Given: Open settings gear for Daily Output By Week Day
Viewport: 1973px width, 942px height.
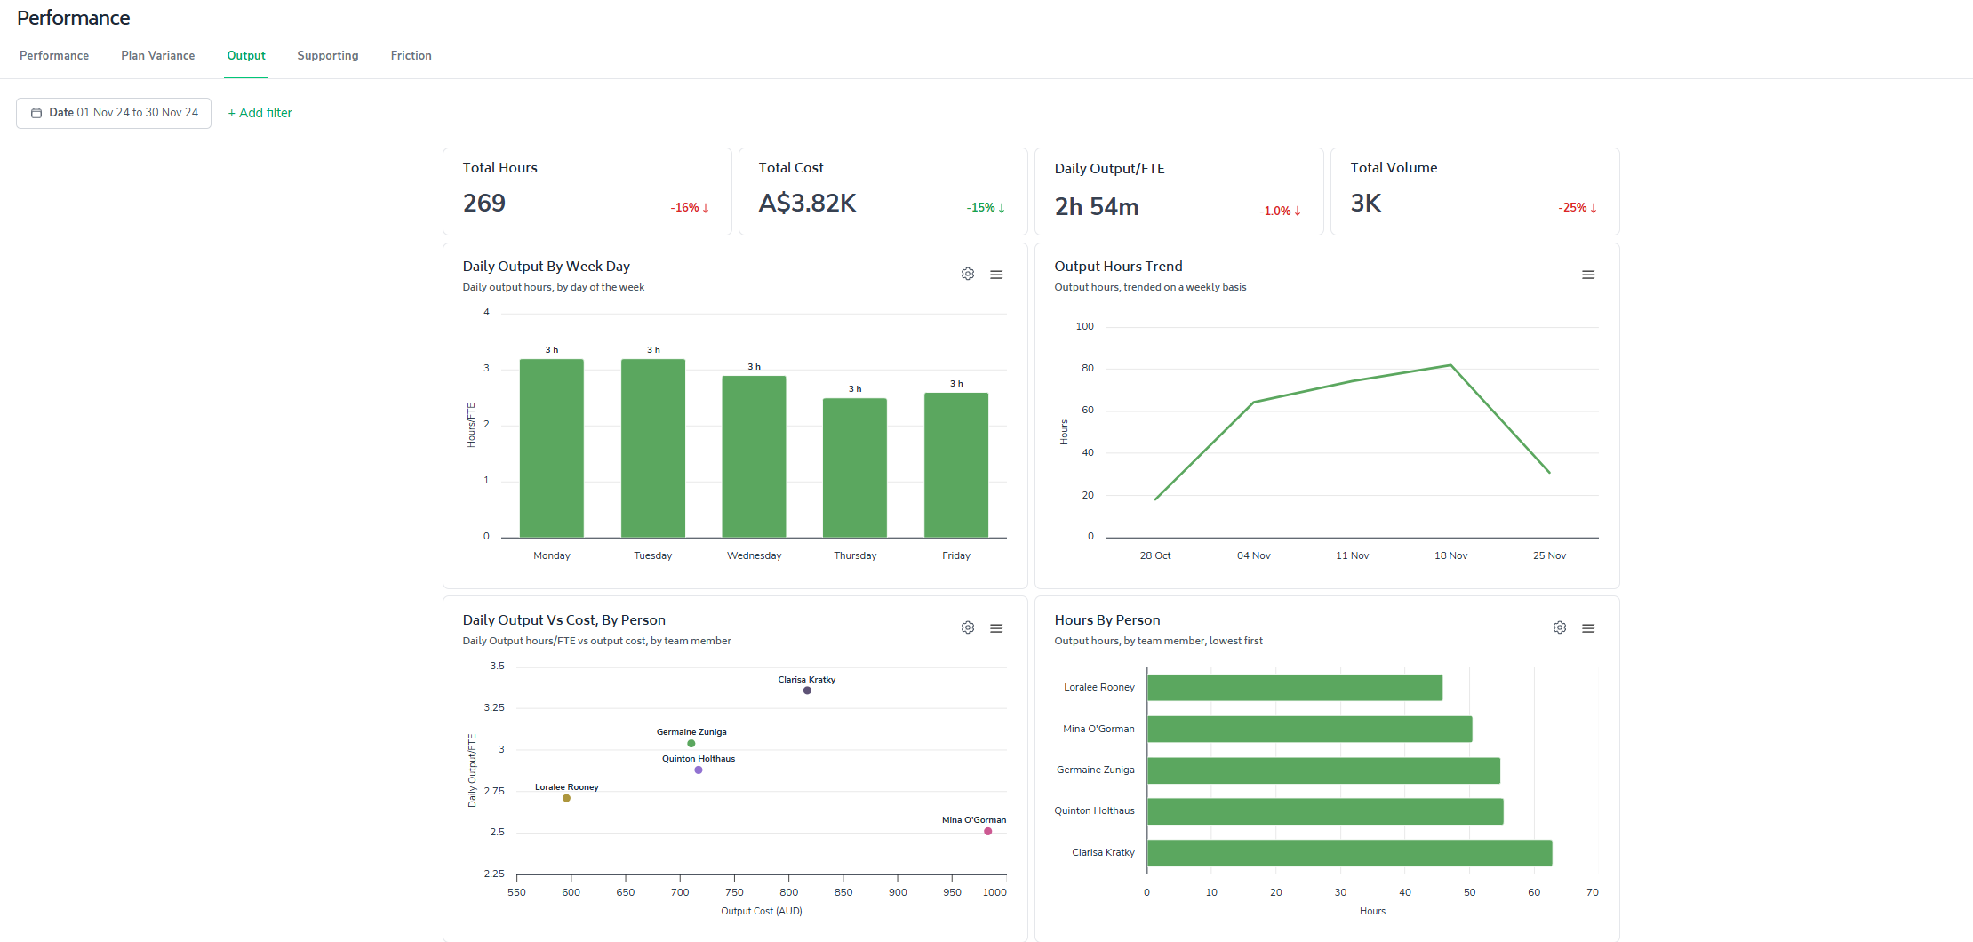Looking at the screenshot, I should 968,274.
